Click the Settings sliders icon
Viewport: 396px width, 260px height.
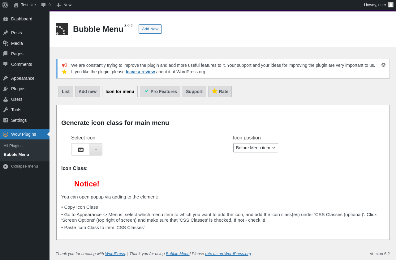pyautogui.click(x=6, y=120)
